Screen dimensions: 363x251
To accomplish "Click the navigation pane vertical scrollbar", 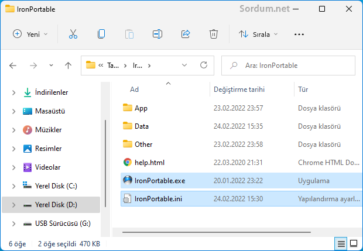I will pos(105,163).
